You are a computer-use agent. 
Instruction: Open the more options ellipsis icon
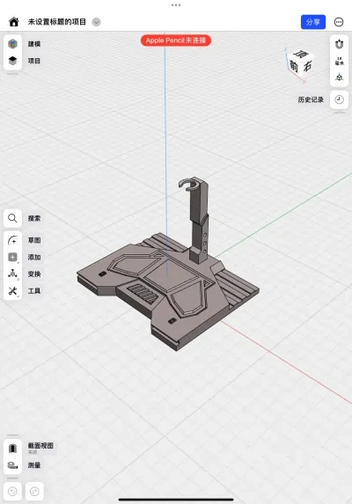[x=339, y=22]
